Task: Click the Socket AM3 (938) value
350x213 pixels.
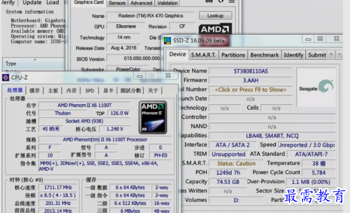Action: point(84,121)
